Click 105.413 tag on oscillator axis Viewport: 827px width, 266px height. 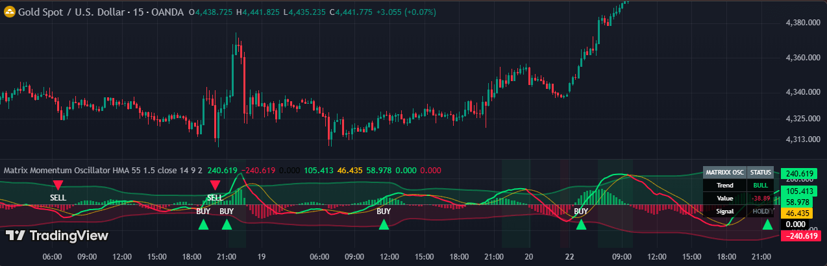799,191
